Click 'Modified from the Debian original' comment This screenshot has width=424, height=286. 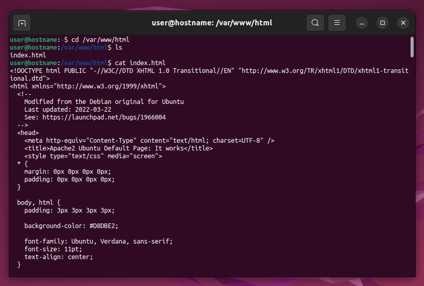tap(104, 102)
